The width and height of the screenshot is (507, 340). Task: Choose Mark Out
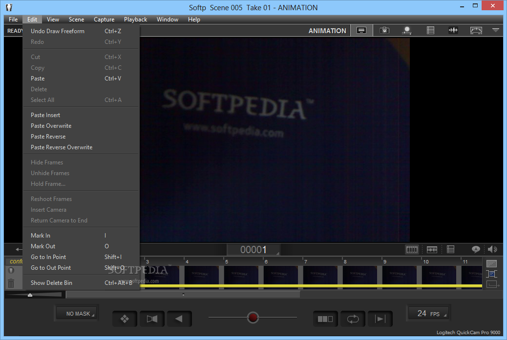(81, 246)
